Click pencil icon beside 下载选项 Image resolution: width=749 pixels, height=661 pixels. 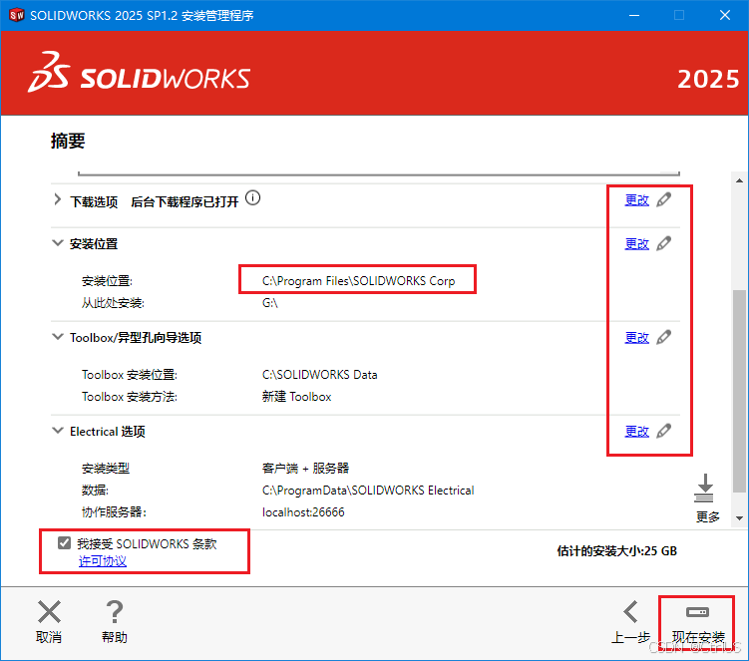click(x=663, y=199)
